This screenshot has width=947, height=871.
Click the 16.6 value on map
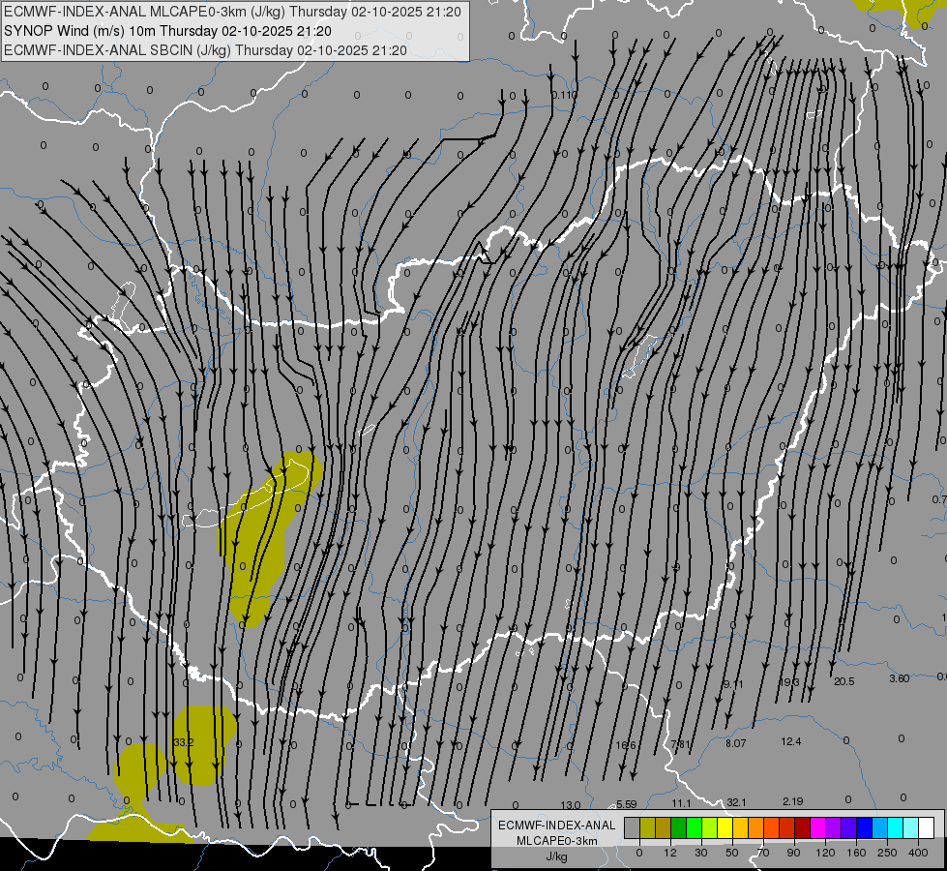[x=626, y=744]
